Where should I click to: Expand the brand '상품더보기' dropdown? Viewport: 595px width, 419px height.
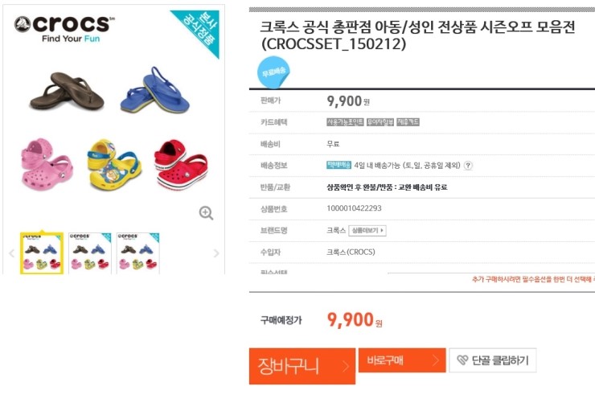[367, 231]
